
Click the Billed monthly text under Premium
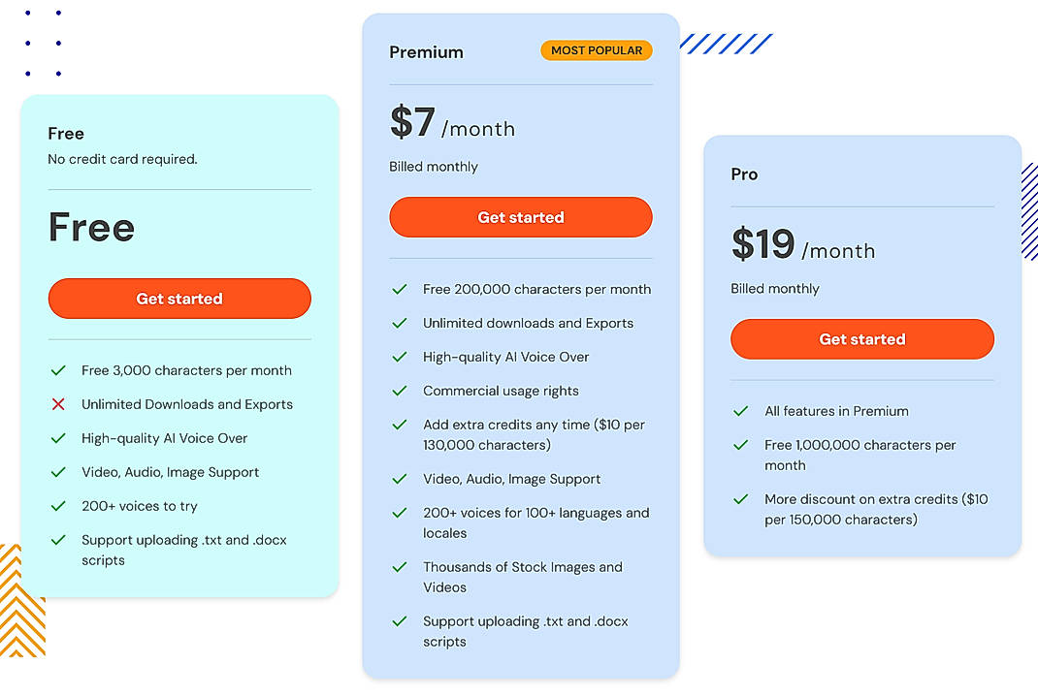pos(433,166)
